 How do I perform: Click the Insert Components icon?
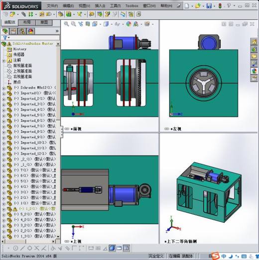point(12,14)
